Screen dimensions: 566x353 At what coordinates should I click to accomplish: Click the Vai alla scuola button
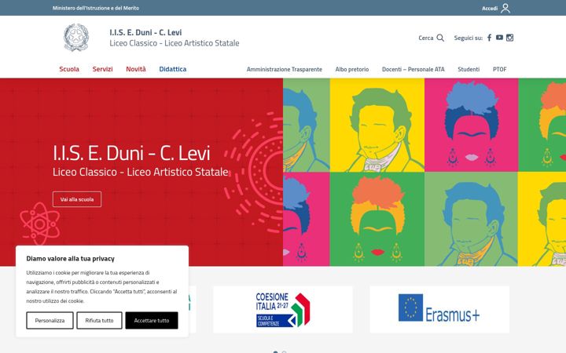pos(77,199)
